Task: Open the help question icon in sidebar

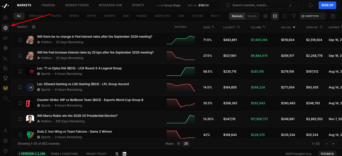Action: 6,151
